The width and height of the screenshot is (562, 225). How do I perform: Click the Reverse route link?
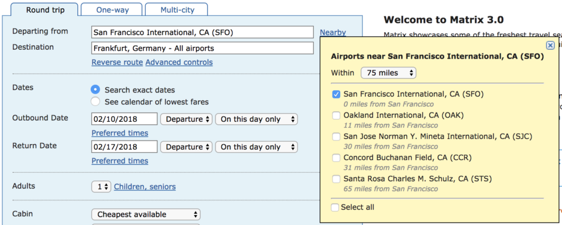117,63
